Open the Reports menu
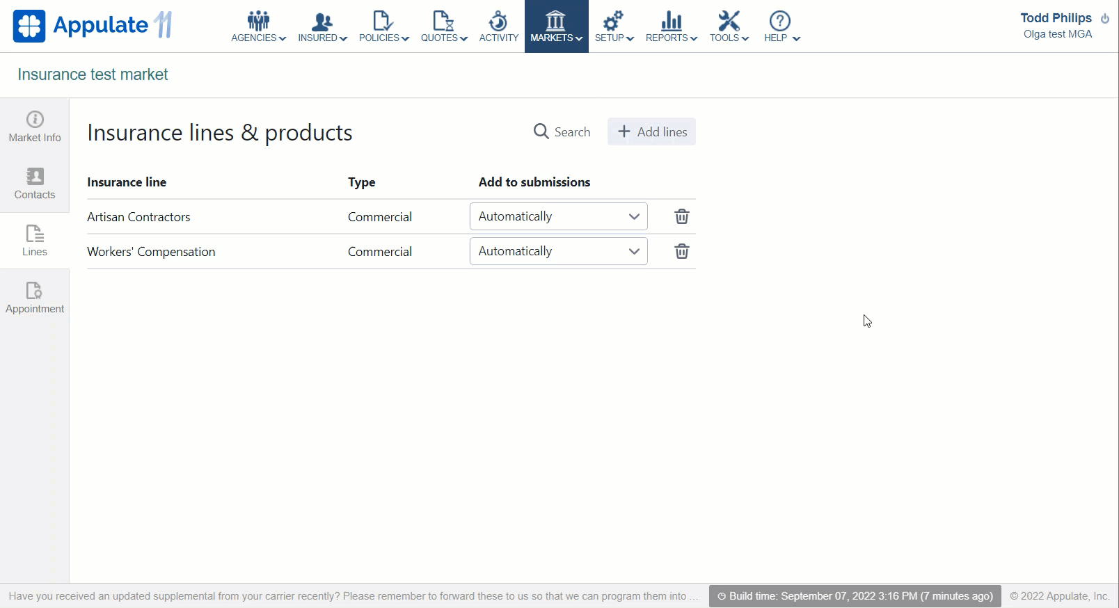1119x608 pixels. tap(671, 26)
